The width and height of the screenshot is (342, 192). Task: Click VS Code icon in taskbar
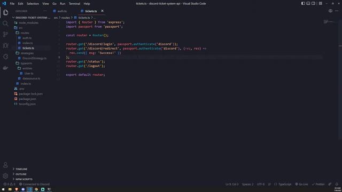pos(30,189)
